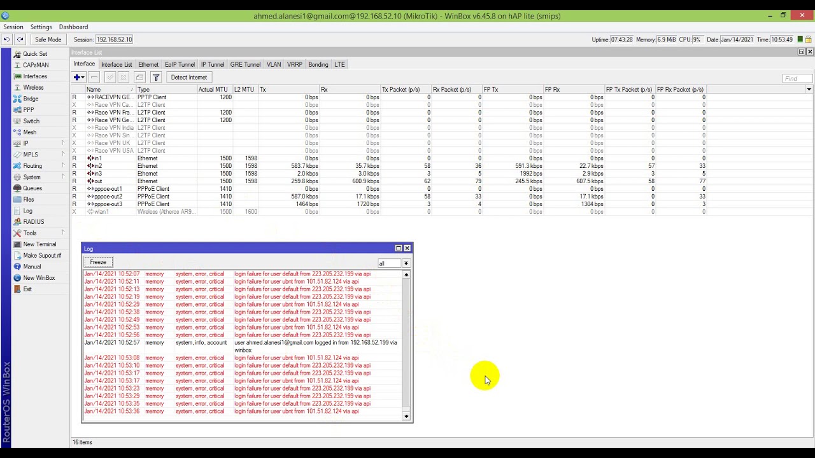Screen dimensions: 815x458
Task: Click the Detect Internet button
Action: point(188,78)
